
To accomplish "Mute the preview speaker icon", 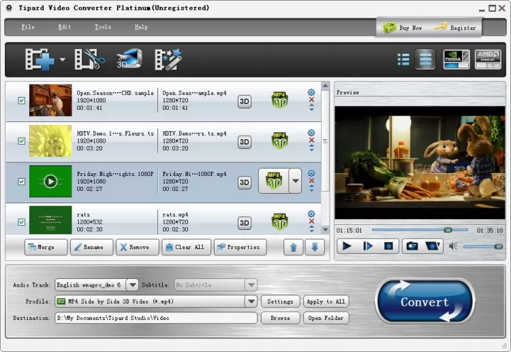I will click(x=453, y=246).
